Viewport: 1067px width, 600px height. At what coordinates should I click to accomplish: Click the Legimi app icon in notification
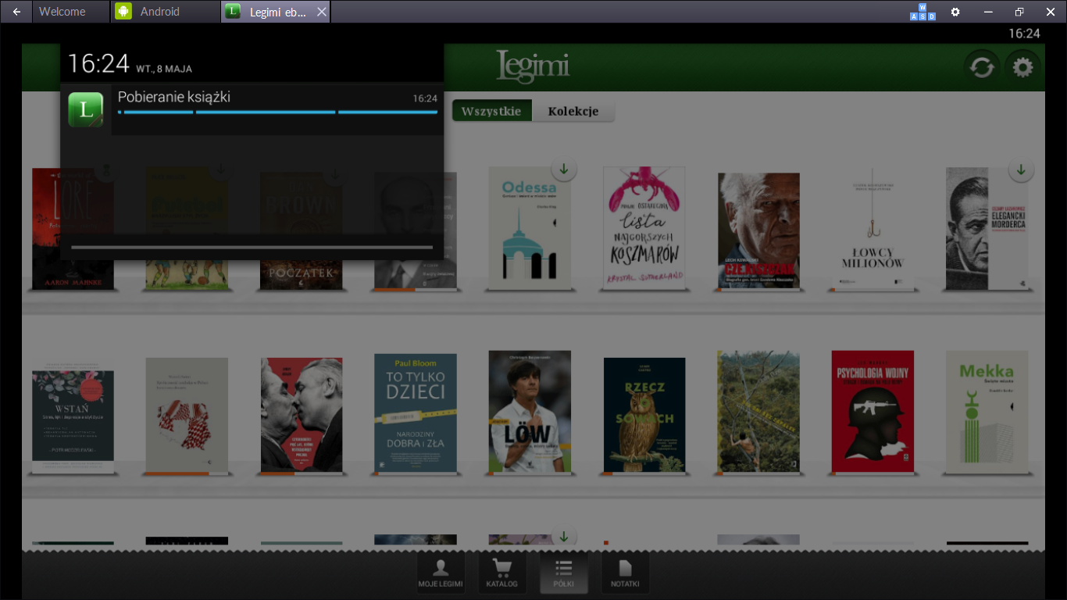(86, 109)
